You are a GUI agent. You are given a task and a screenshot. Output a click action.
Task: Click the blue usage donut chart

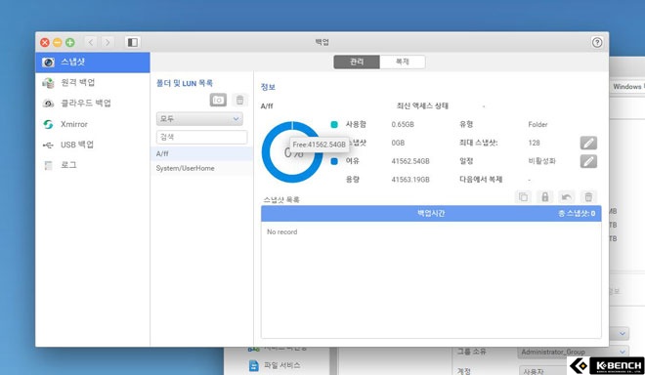pos(292,152)
